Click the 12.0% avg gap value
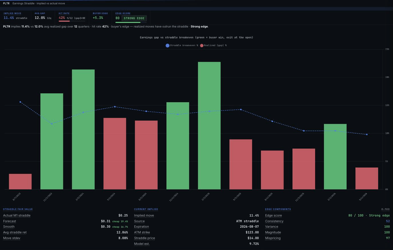 point(40,18)
